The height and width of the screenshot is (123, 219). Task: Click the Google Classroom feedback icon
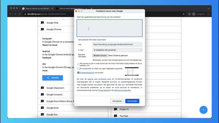click(42, 88)
